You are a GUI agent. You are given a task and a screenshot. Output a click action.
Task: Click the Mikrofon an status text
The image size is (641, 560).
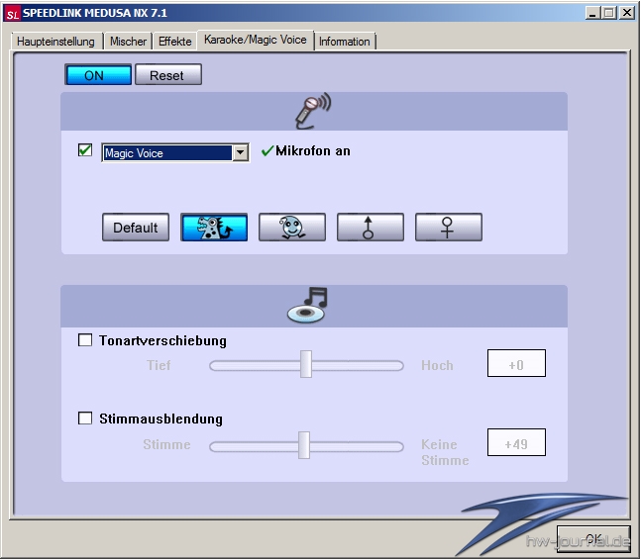[x=313, y=151]
